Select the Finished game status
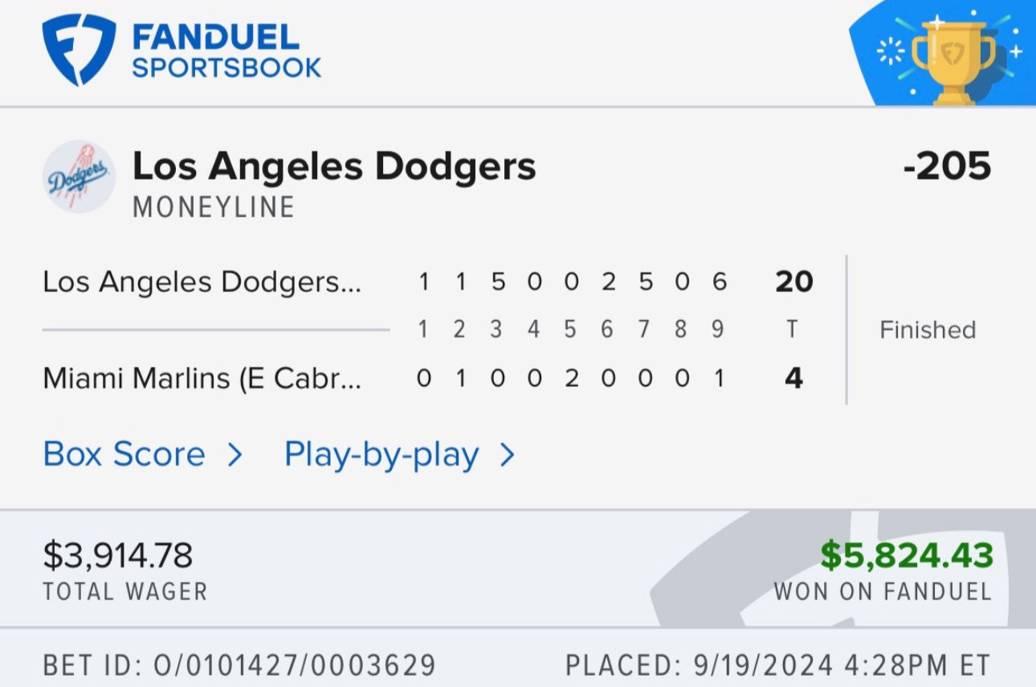 (x=928, y=330)
